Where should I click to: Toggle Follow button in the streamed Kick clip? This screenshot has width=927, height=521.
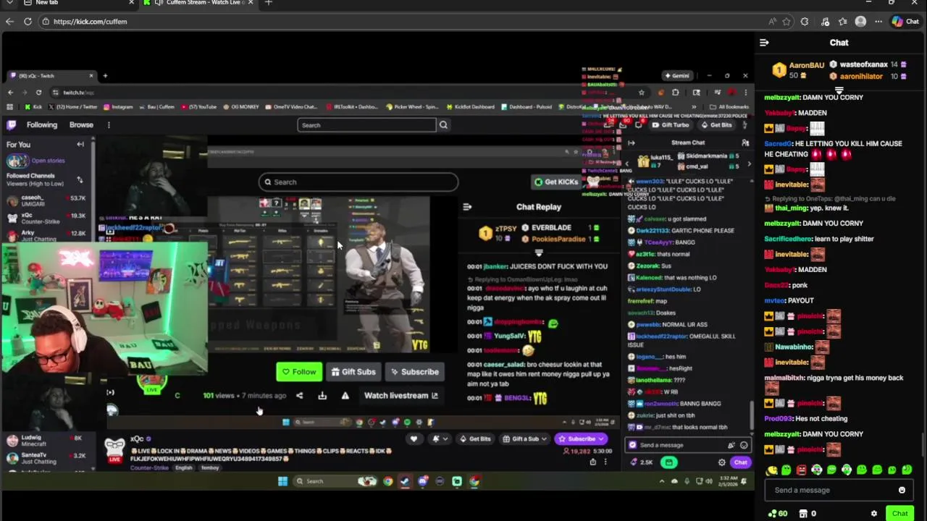tap(299, 372)
